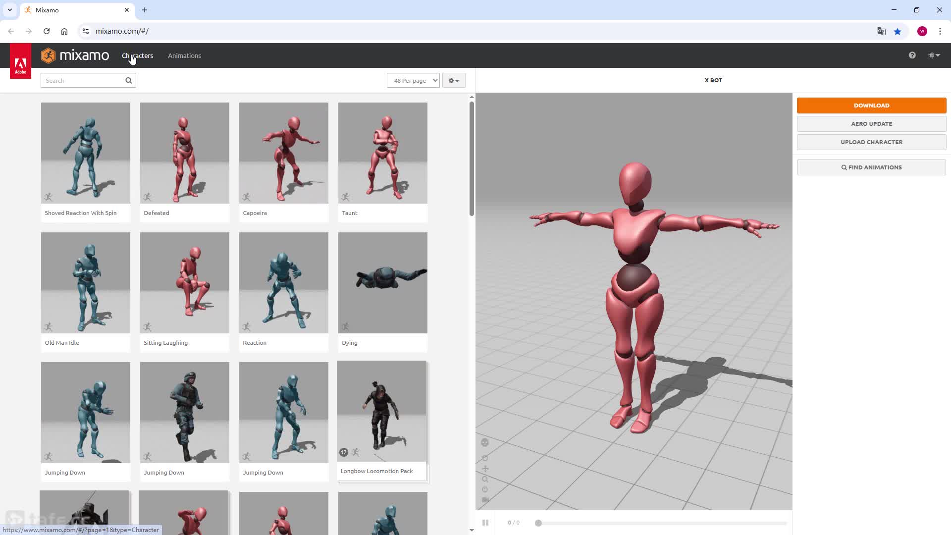Click the runner icon on Taunt card
Screen dimensions: 951x535
(x=345, y=197)
